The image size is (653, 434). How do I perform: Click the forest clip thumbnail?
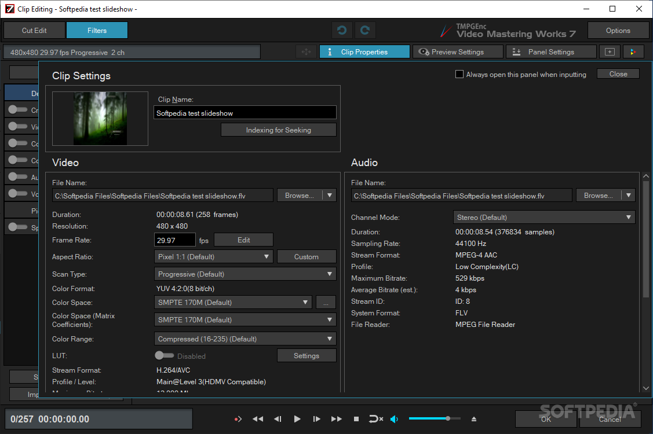click(100, 119)
